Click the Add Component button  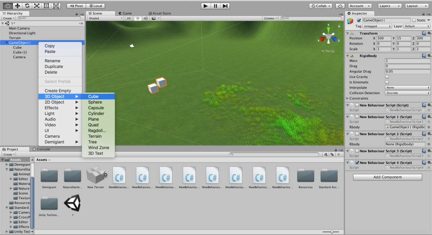tap(387, 177)
